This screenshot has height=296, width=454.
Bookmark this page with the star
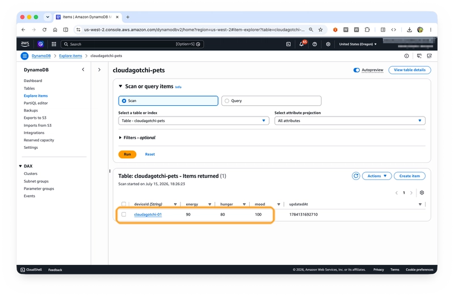321,30
